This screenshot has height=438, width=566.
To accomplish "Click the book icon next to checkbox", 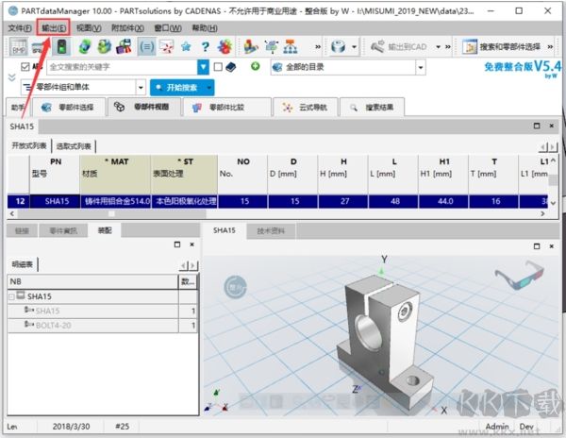I will tap(231, 67).
